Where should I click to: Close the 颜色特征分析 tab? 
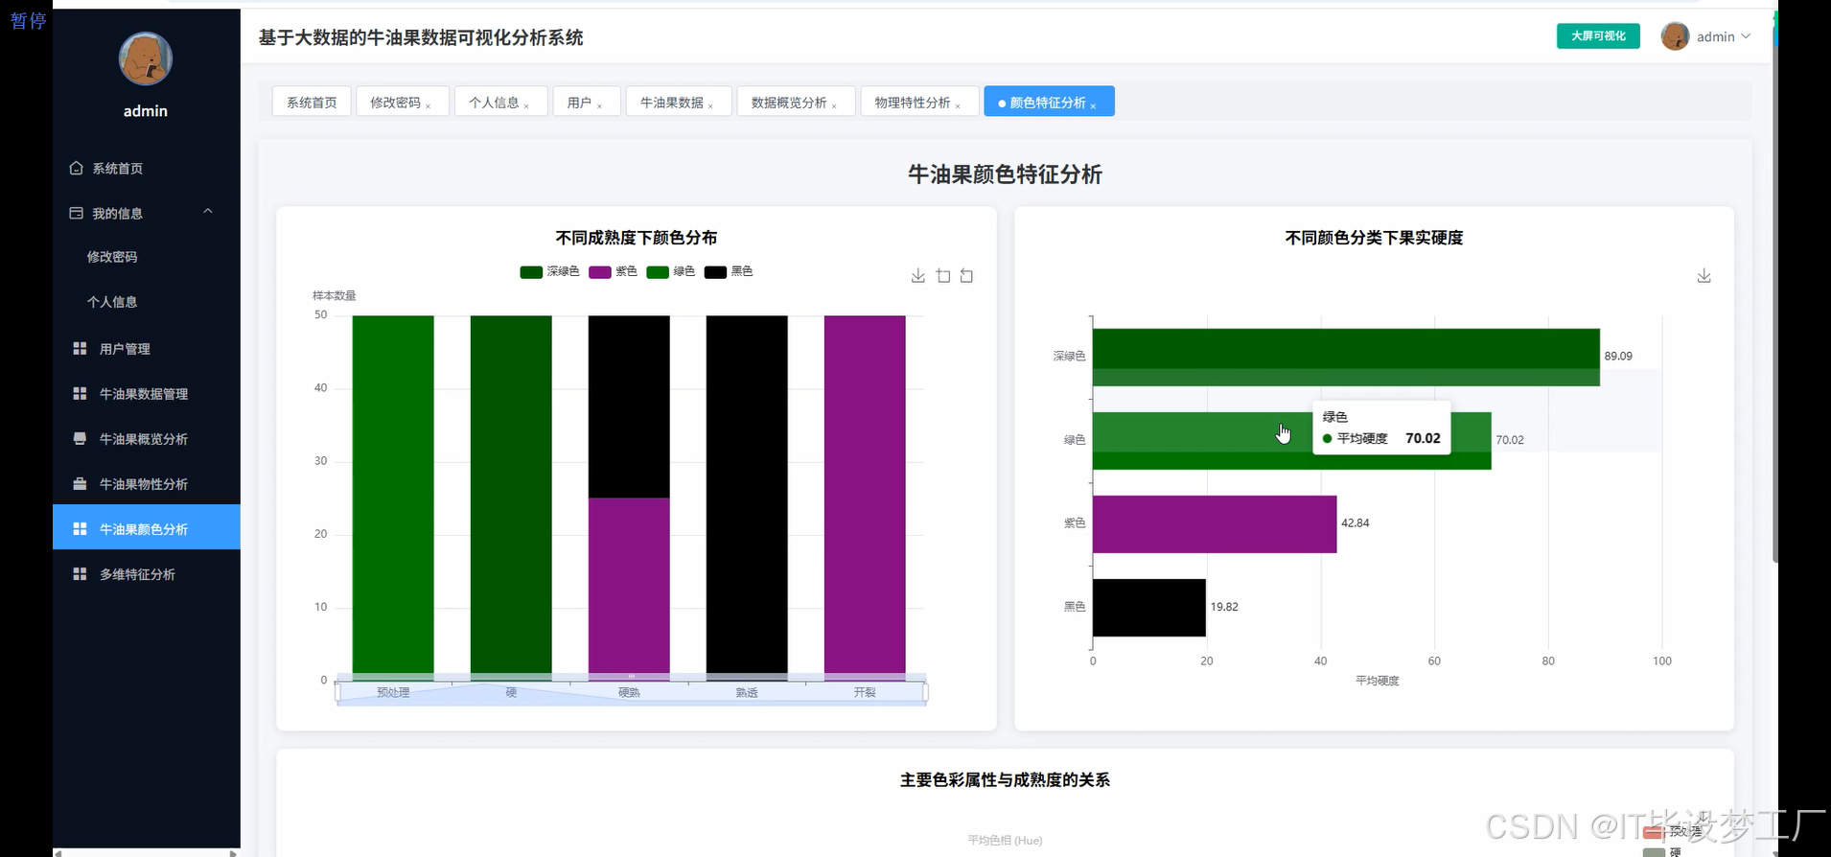click(x=1094, y=105)
